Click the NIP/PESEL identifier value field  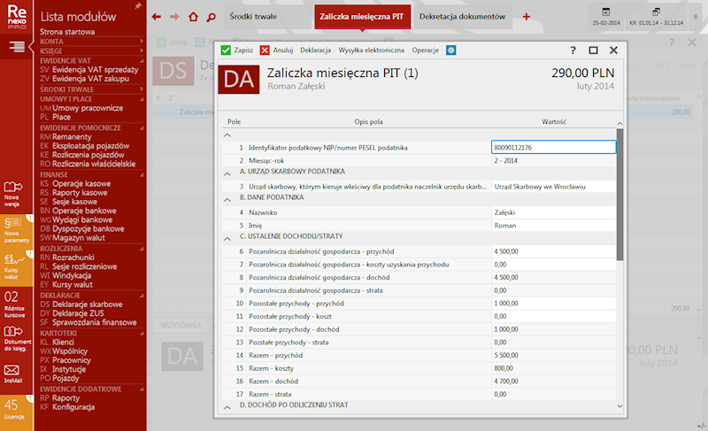[x=552, y=148]
